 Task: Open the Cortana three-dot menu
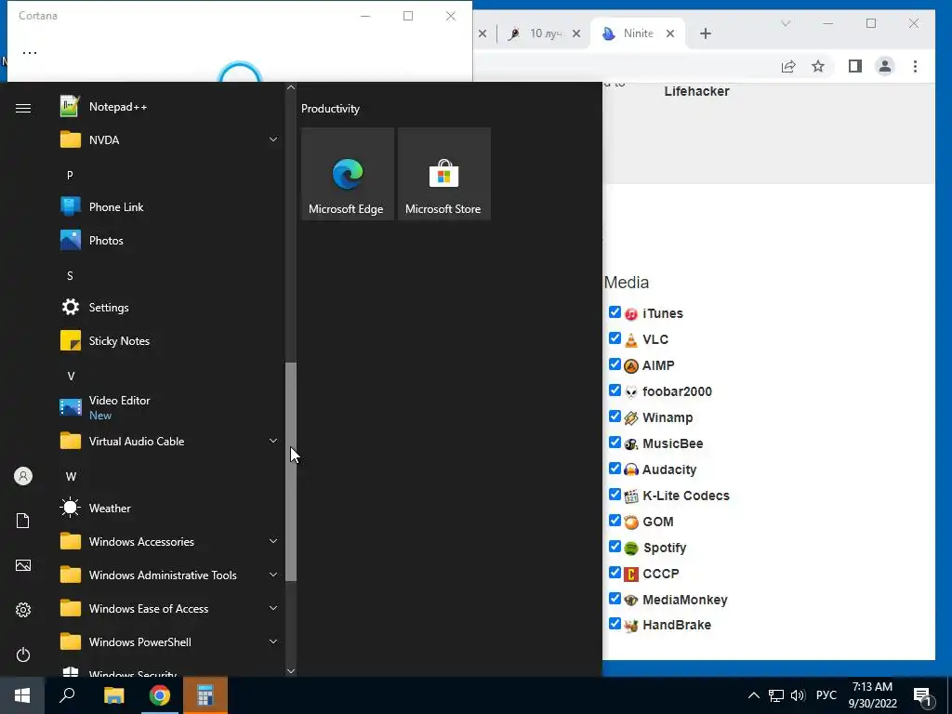[30, 52]
